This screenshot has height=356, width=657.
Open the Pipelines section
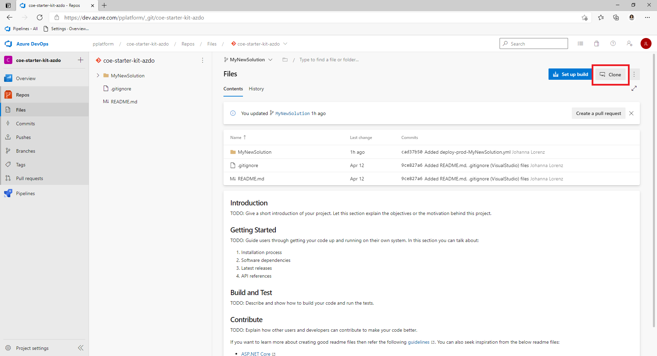coord(26,193)
